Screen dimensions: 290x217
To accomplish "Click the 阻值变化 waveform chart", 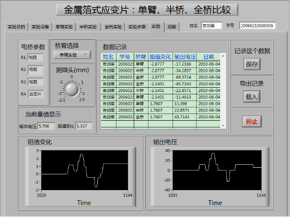I will pos(84,170).
